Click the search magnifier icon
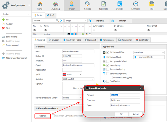Image resolution: width=167 pixels, height=122 pixels. coord(57,21)
